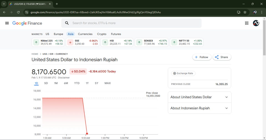
Task: Click the search magnifier icon
Action: (67, 23)
